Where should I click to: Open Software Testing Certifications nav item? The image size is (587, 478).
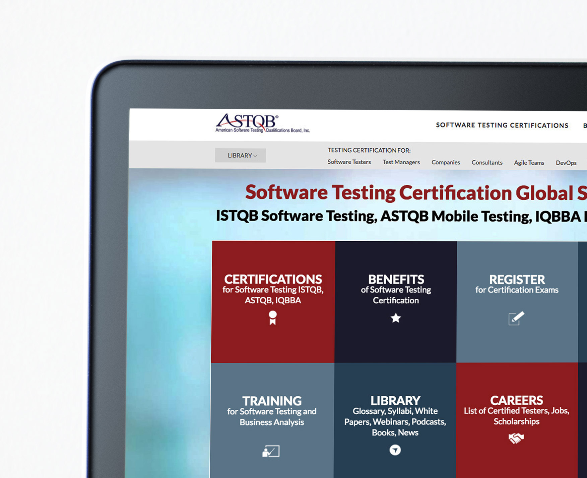502,125
